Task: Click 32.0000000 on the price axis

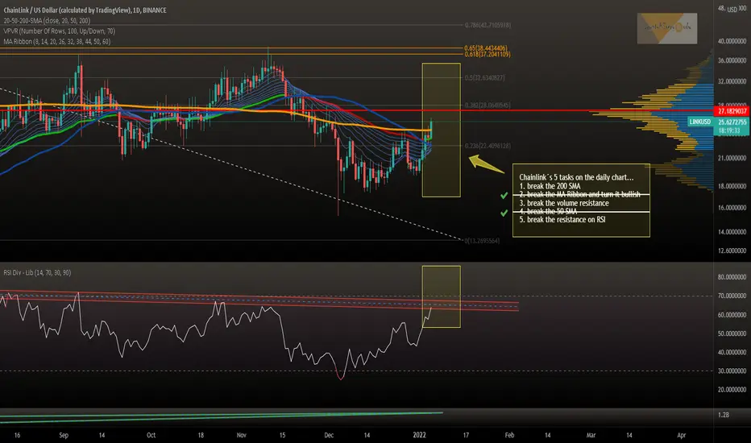Action: click(732, 82)
